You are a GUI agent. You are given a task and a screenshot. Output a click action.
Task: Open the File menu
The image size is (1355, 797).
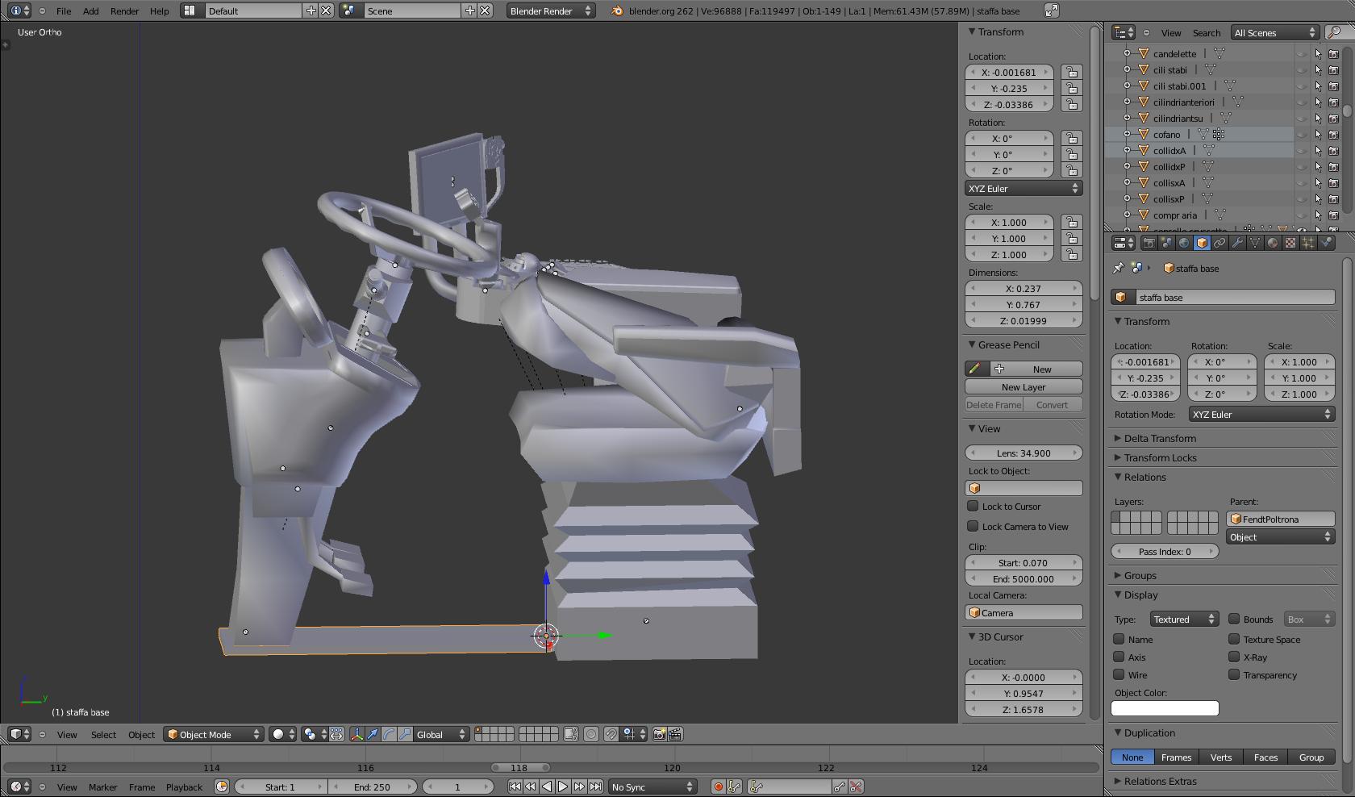[64, 10]
